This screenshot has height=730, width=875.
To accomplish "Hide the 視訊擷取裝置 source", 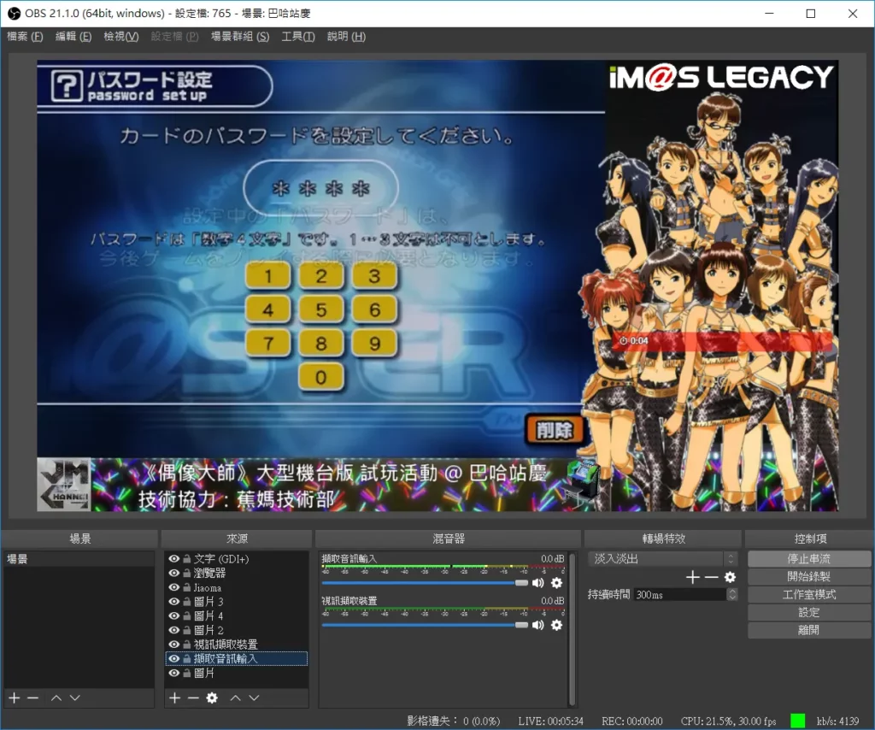I will tap(174, 645).
